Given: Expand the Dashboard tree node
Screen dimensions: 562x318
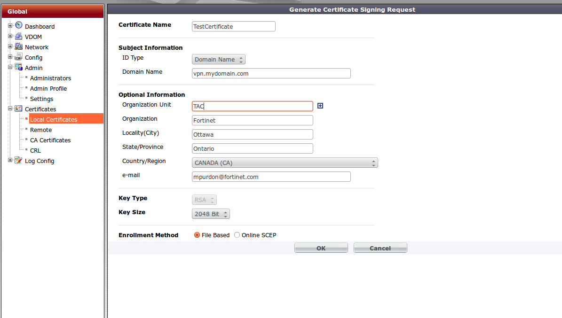Looking at the screenshot, I should (x=10, y=25).
